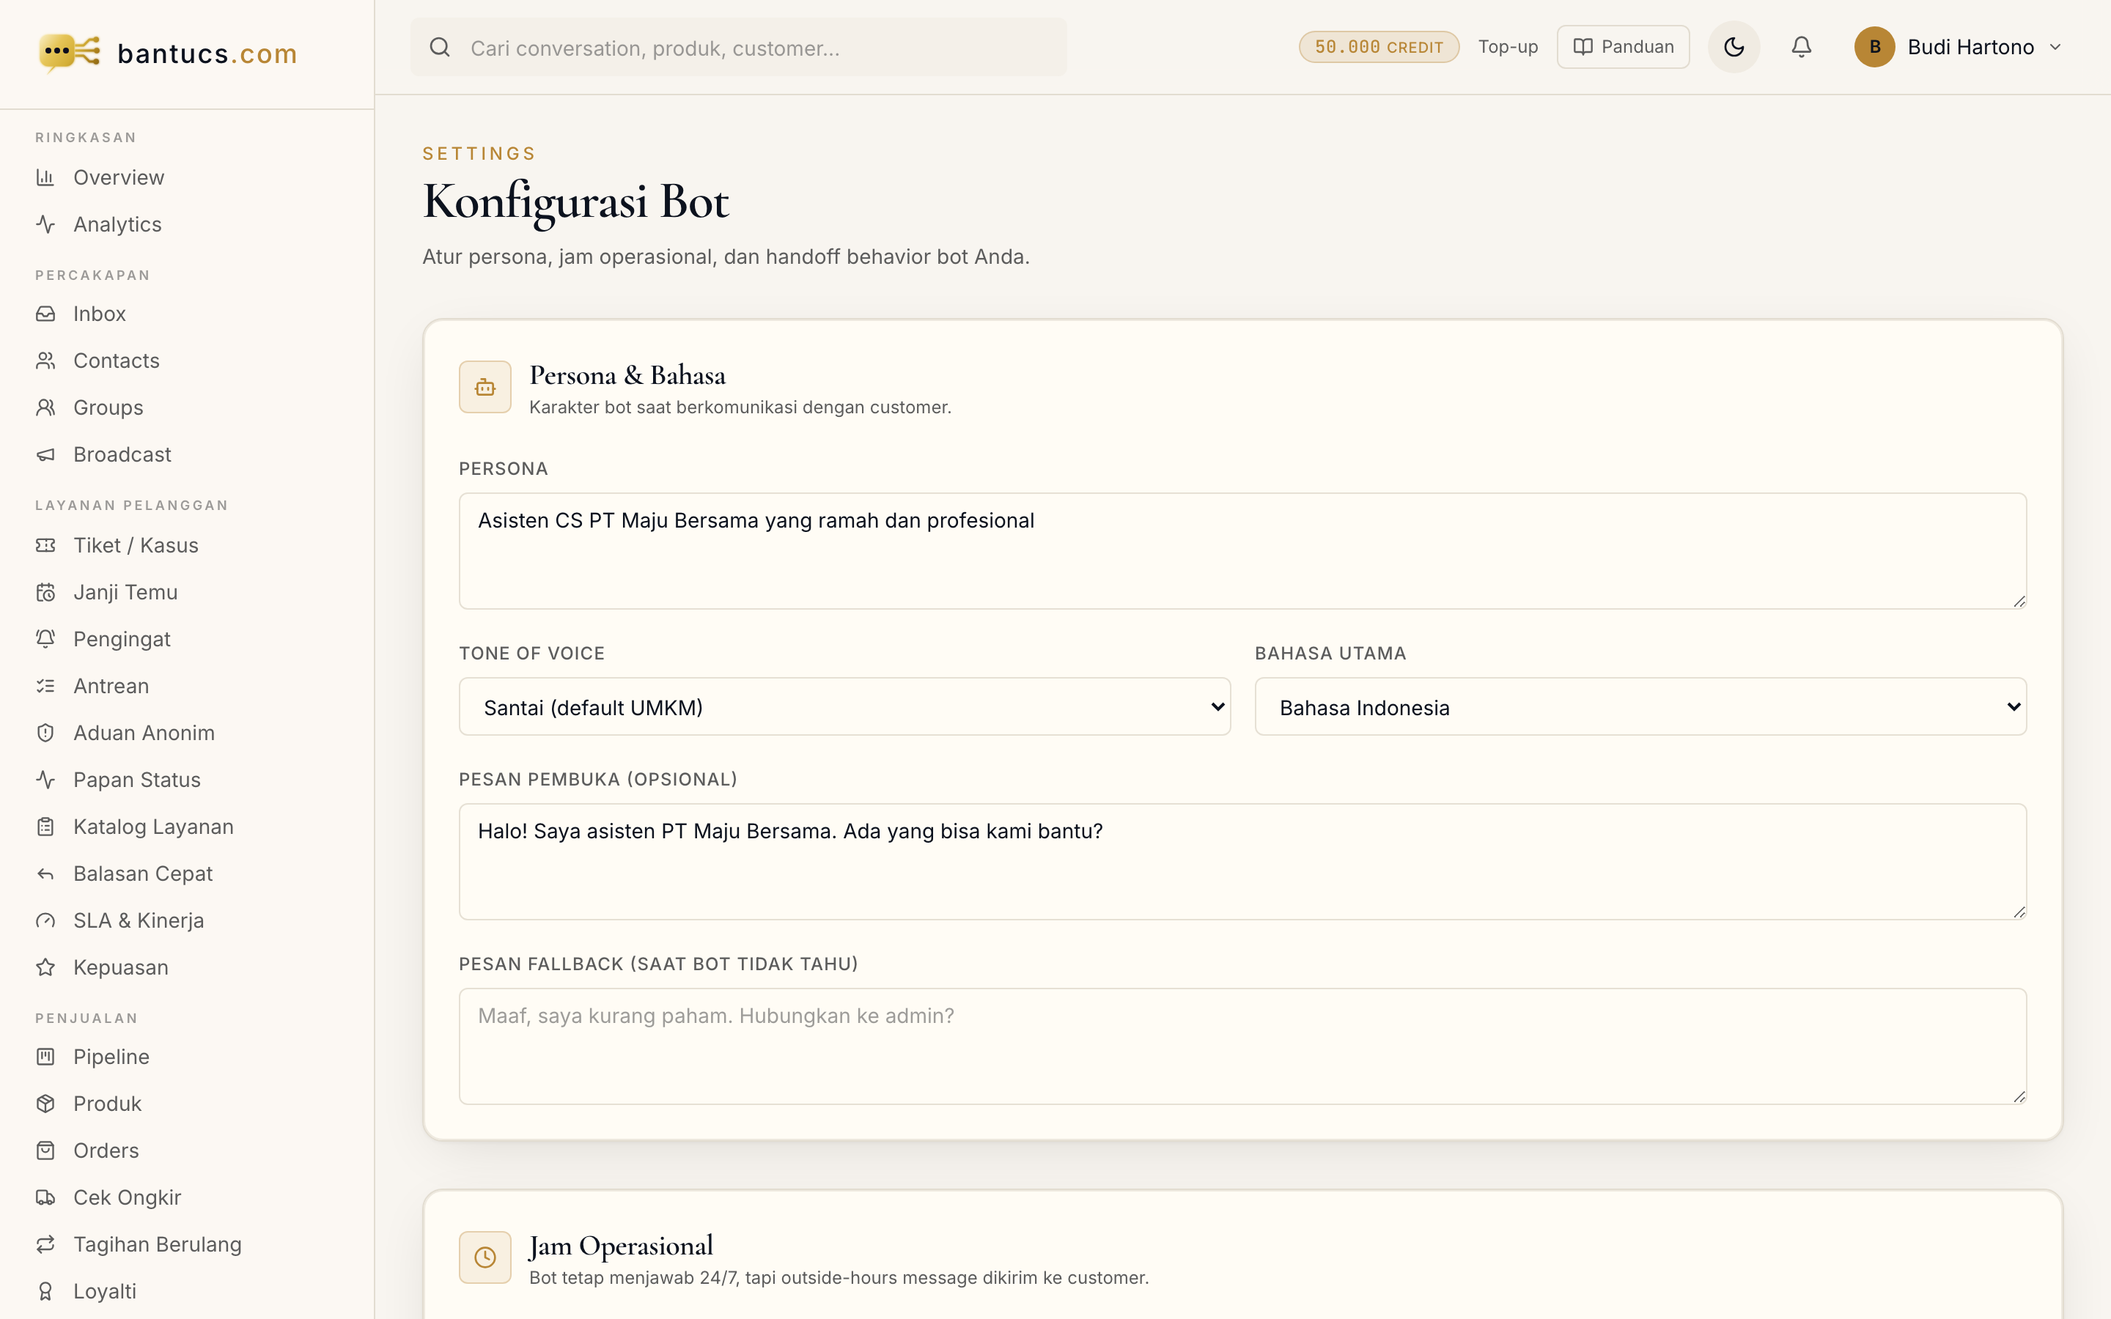Click into the Pesan Pembuka text area

1242,862
